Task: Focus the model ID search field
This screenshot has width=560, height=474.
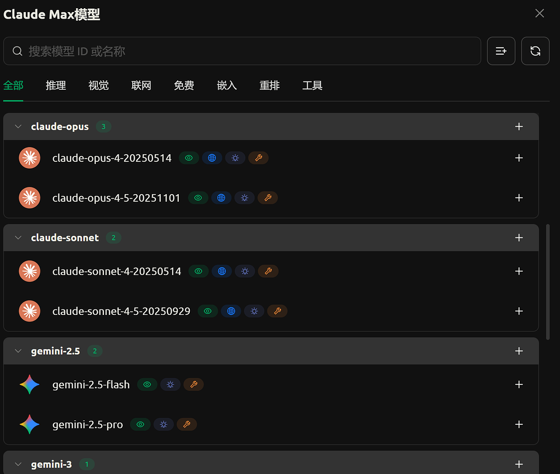Action: tap(242, 51)
